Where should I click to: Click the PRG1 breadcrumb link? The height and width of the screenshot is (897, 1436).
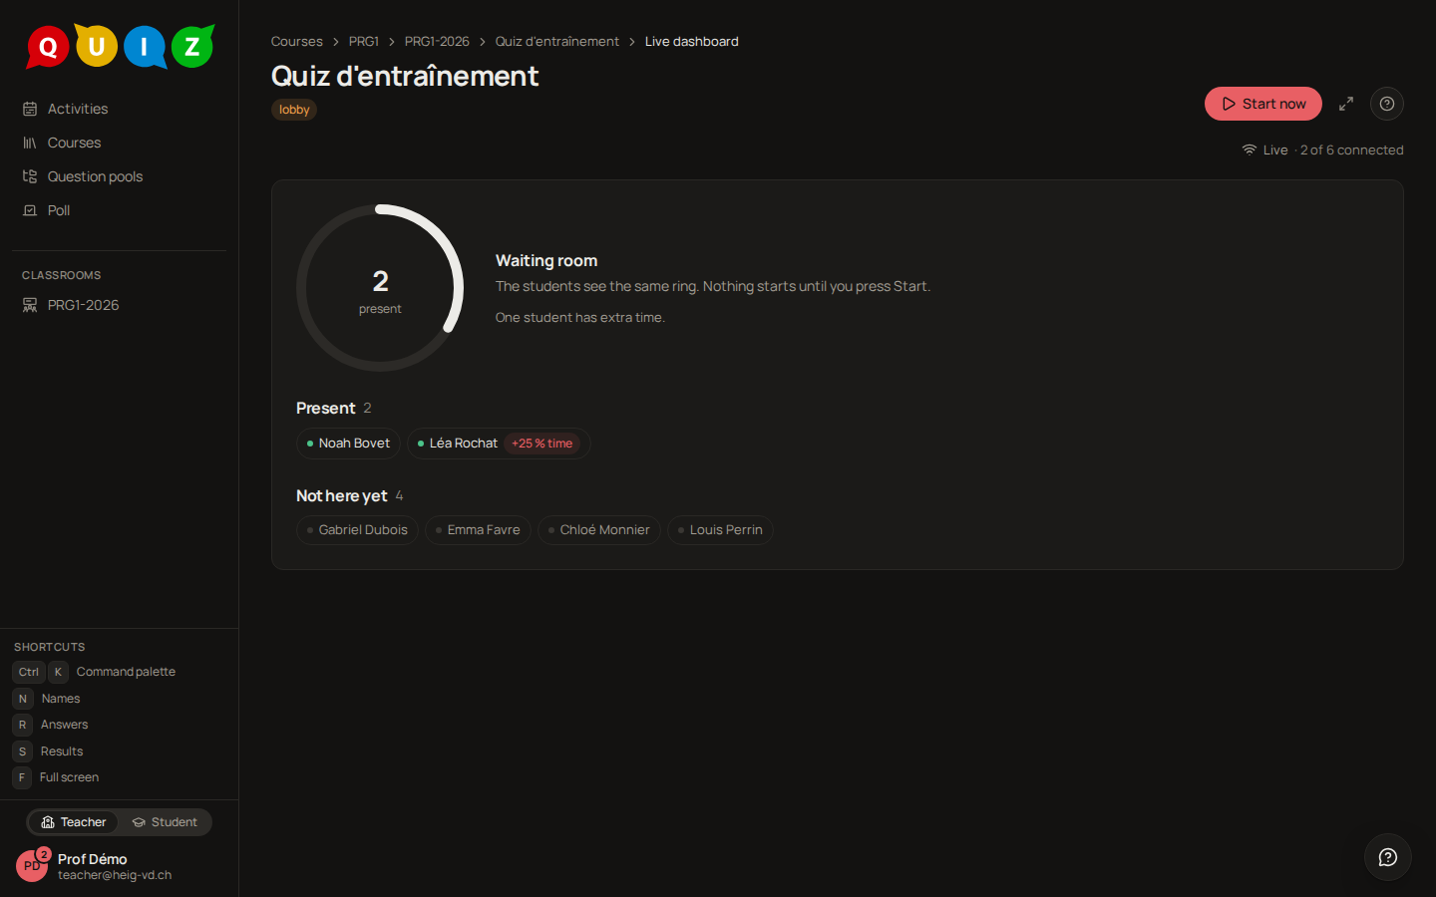click(x=363, y=41)
